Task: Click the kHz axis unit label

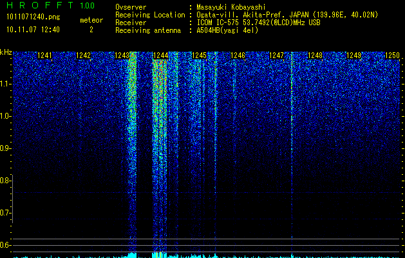Action: [x=6, y=52]
